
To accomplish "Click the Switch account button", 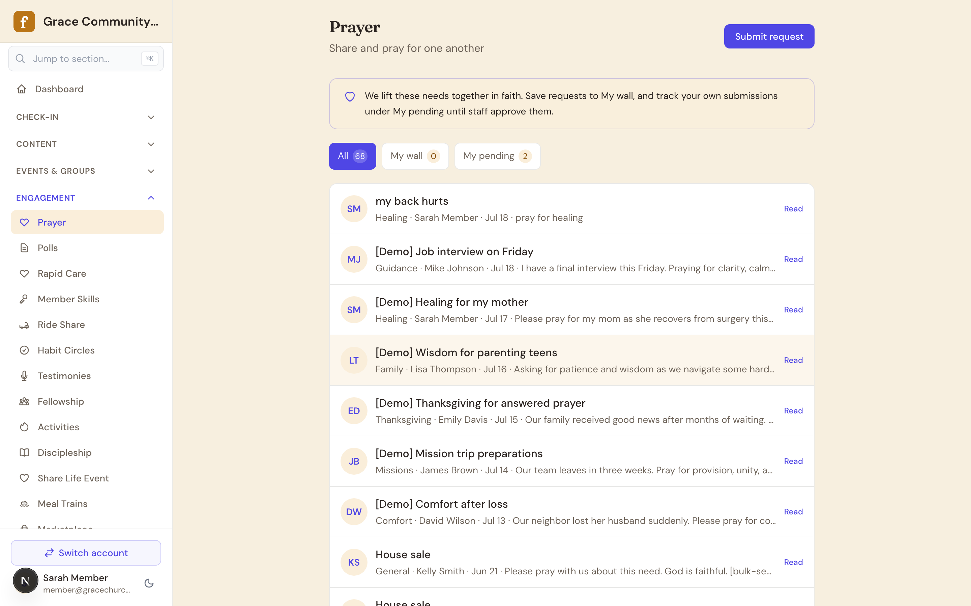I will point(86,553).
